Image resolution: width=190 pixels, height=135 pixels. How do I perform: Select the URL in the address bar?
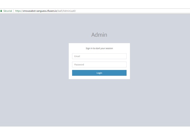click(45, 11)
